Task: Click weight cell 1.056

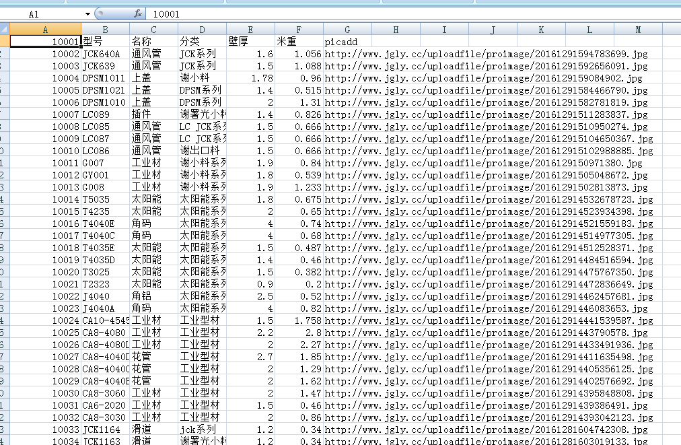Action: (299, 54)
